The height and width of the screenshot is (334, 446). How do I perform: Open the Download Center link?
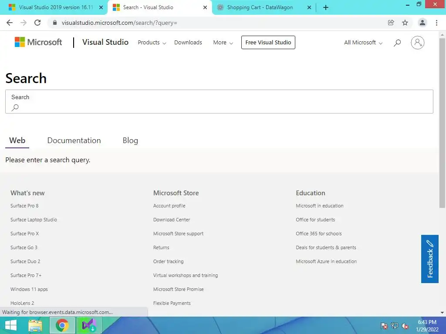click(172, 220)
